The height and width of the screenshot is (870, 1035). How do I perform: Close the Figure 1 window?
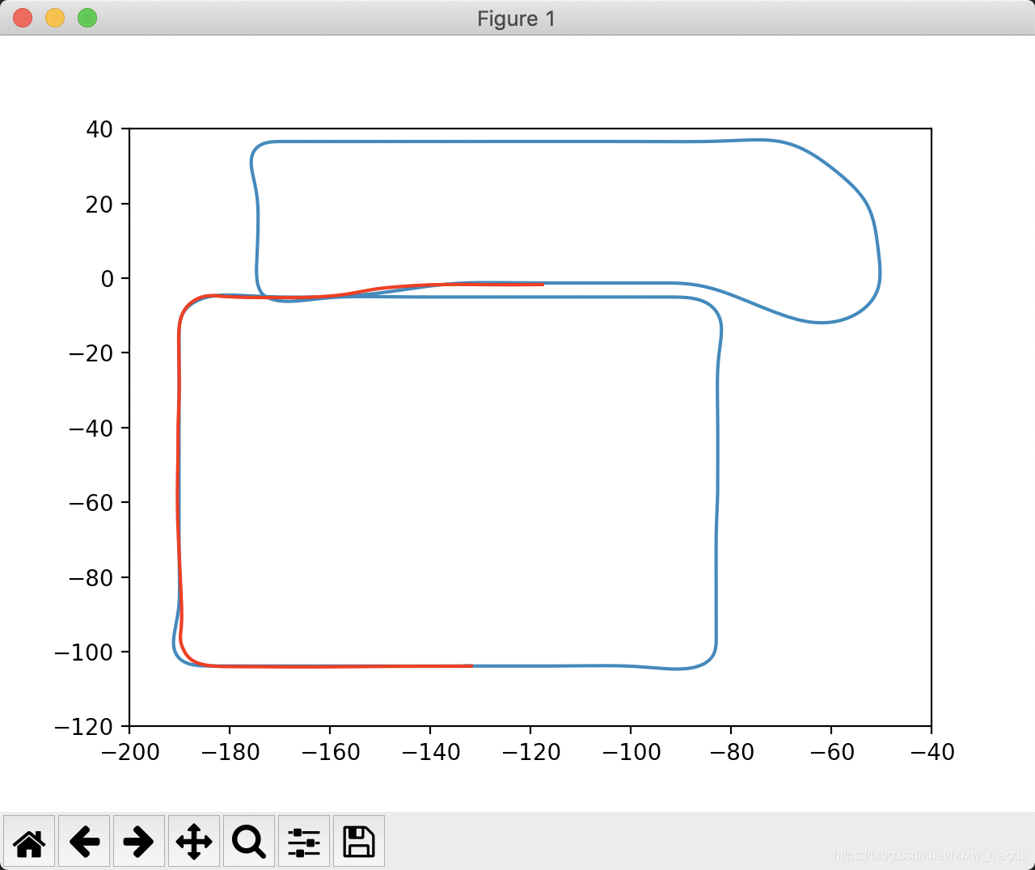click(23, 18)
